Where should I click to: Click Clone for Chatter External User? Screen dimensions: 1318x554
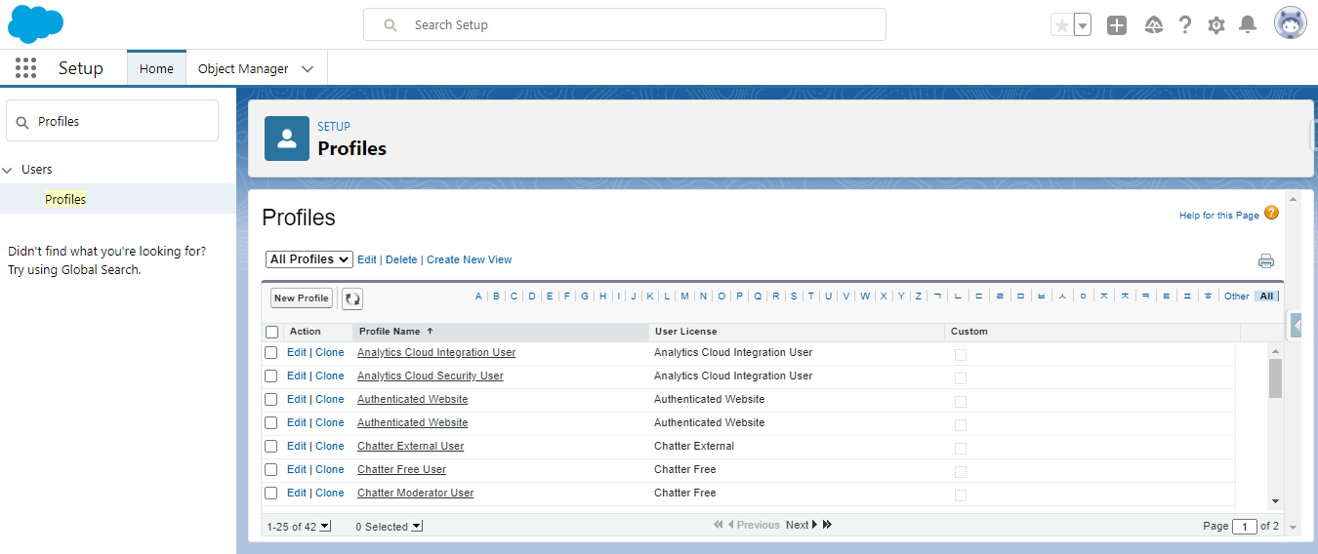(330, 447)
